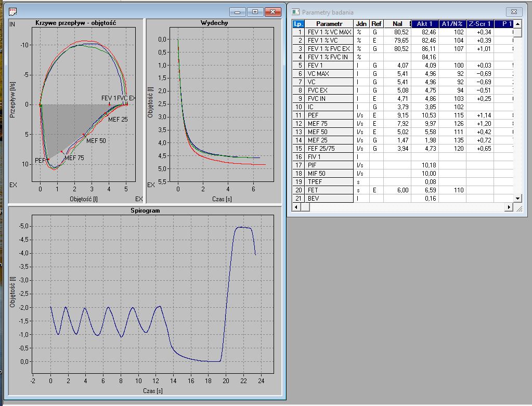Click the Nal column header

[x=397, y=24]
